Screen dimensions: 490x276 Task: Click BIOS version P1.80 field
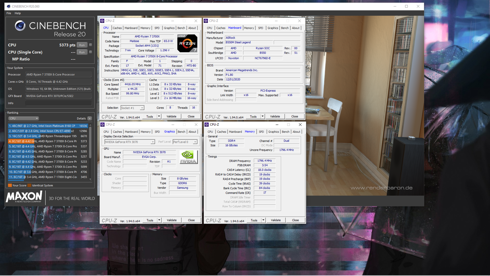click(262, 75)
